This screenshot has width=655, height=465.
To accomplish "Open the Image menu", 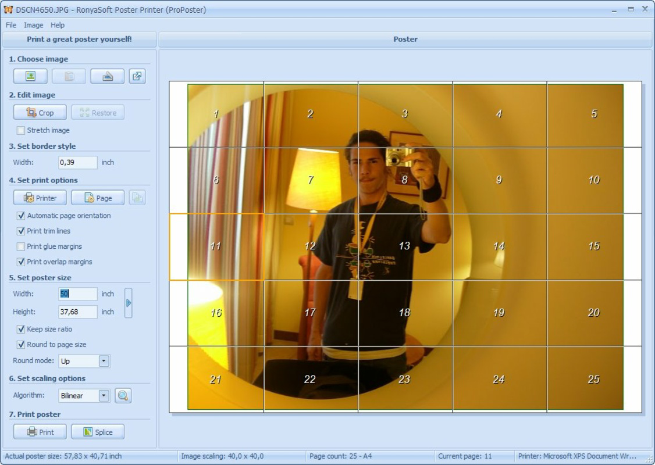I will (x=33, y=25).
